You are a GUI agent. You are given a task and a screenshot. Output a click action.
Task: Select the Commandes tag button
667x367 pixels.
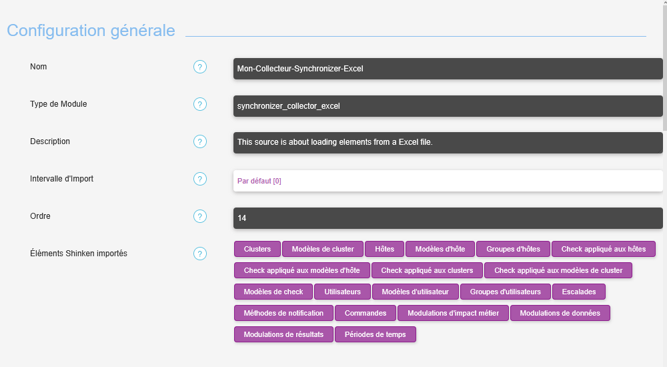(x=365, y=313)
